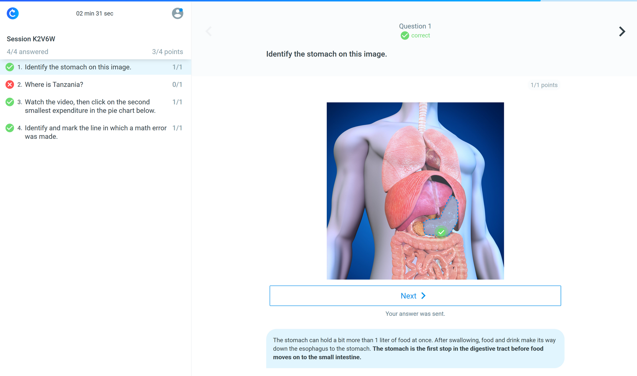Click the green correct status icon
637x376 pixels.
tap(405, 36)
